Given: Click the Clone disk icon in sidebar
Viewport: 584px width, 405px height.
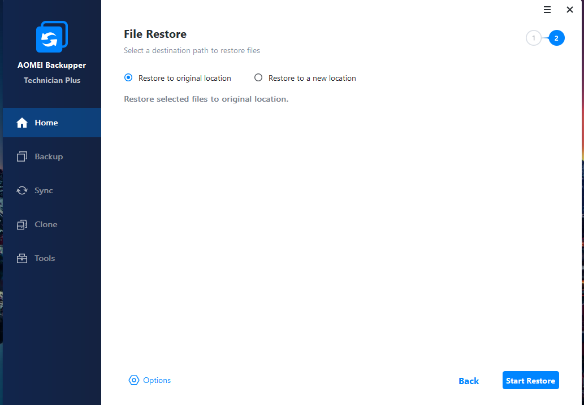Looking at the screenshot, I should [x=22, y=225].
